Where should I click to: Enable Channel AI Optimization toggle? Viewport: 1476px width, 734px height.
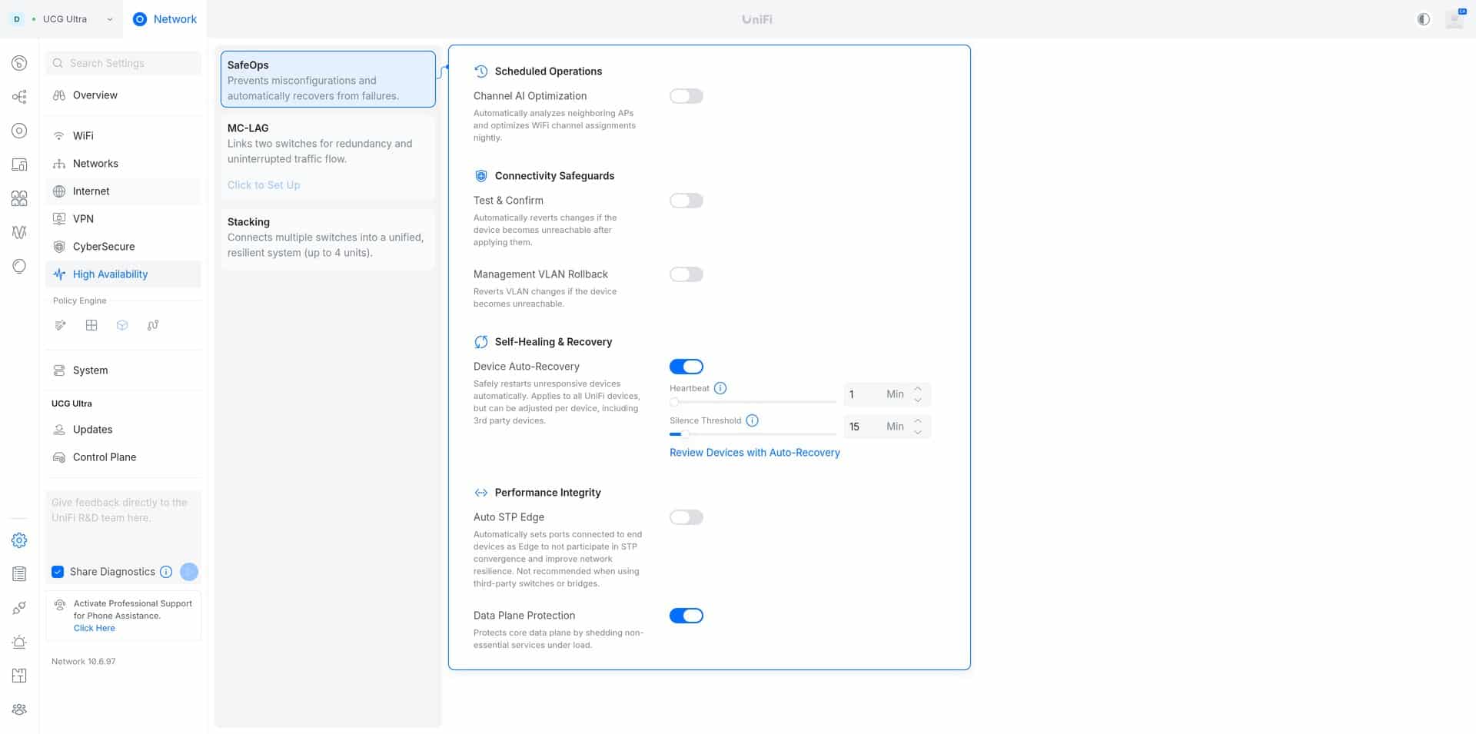pyautogui.click(x=686, y=96)
